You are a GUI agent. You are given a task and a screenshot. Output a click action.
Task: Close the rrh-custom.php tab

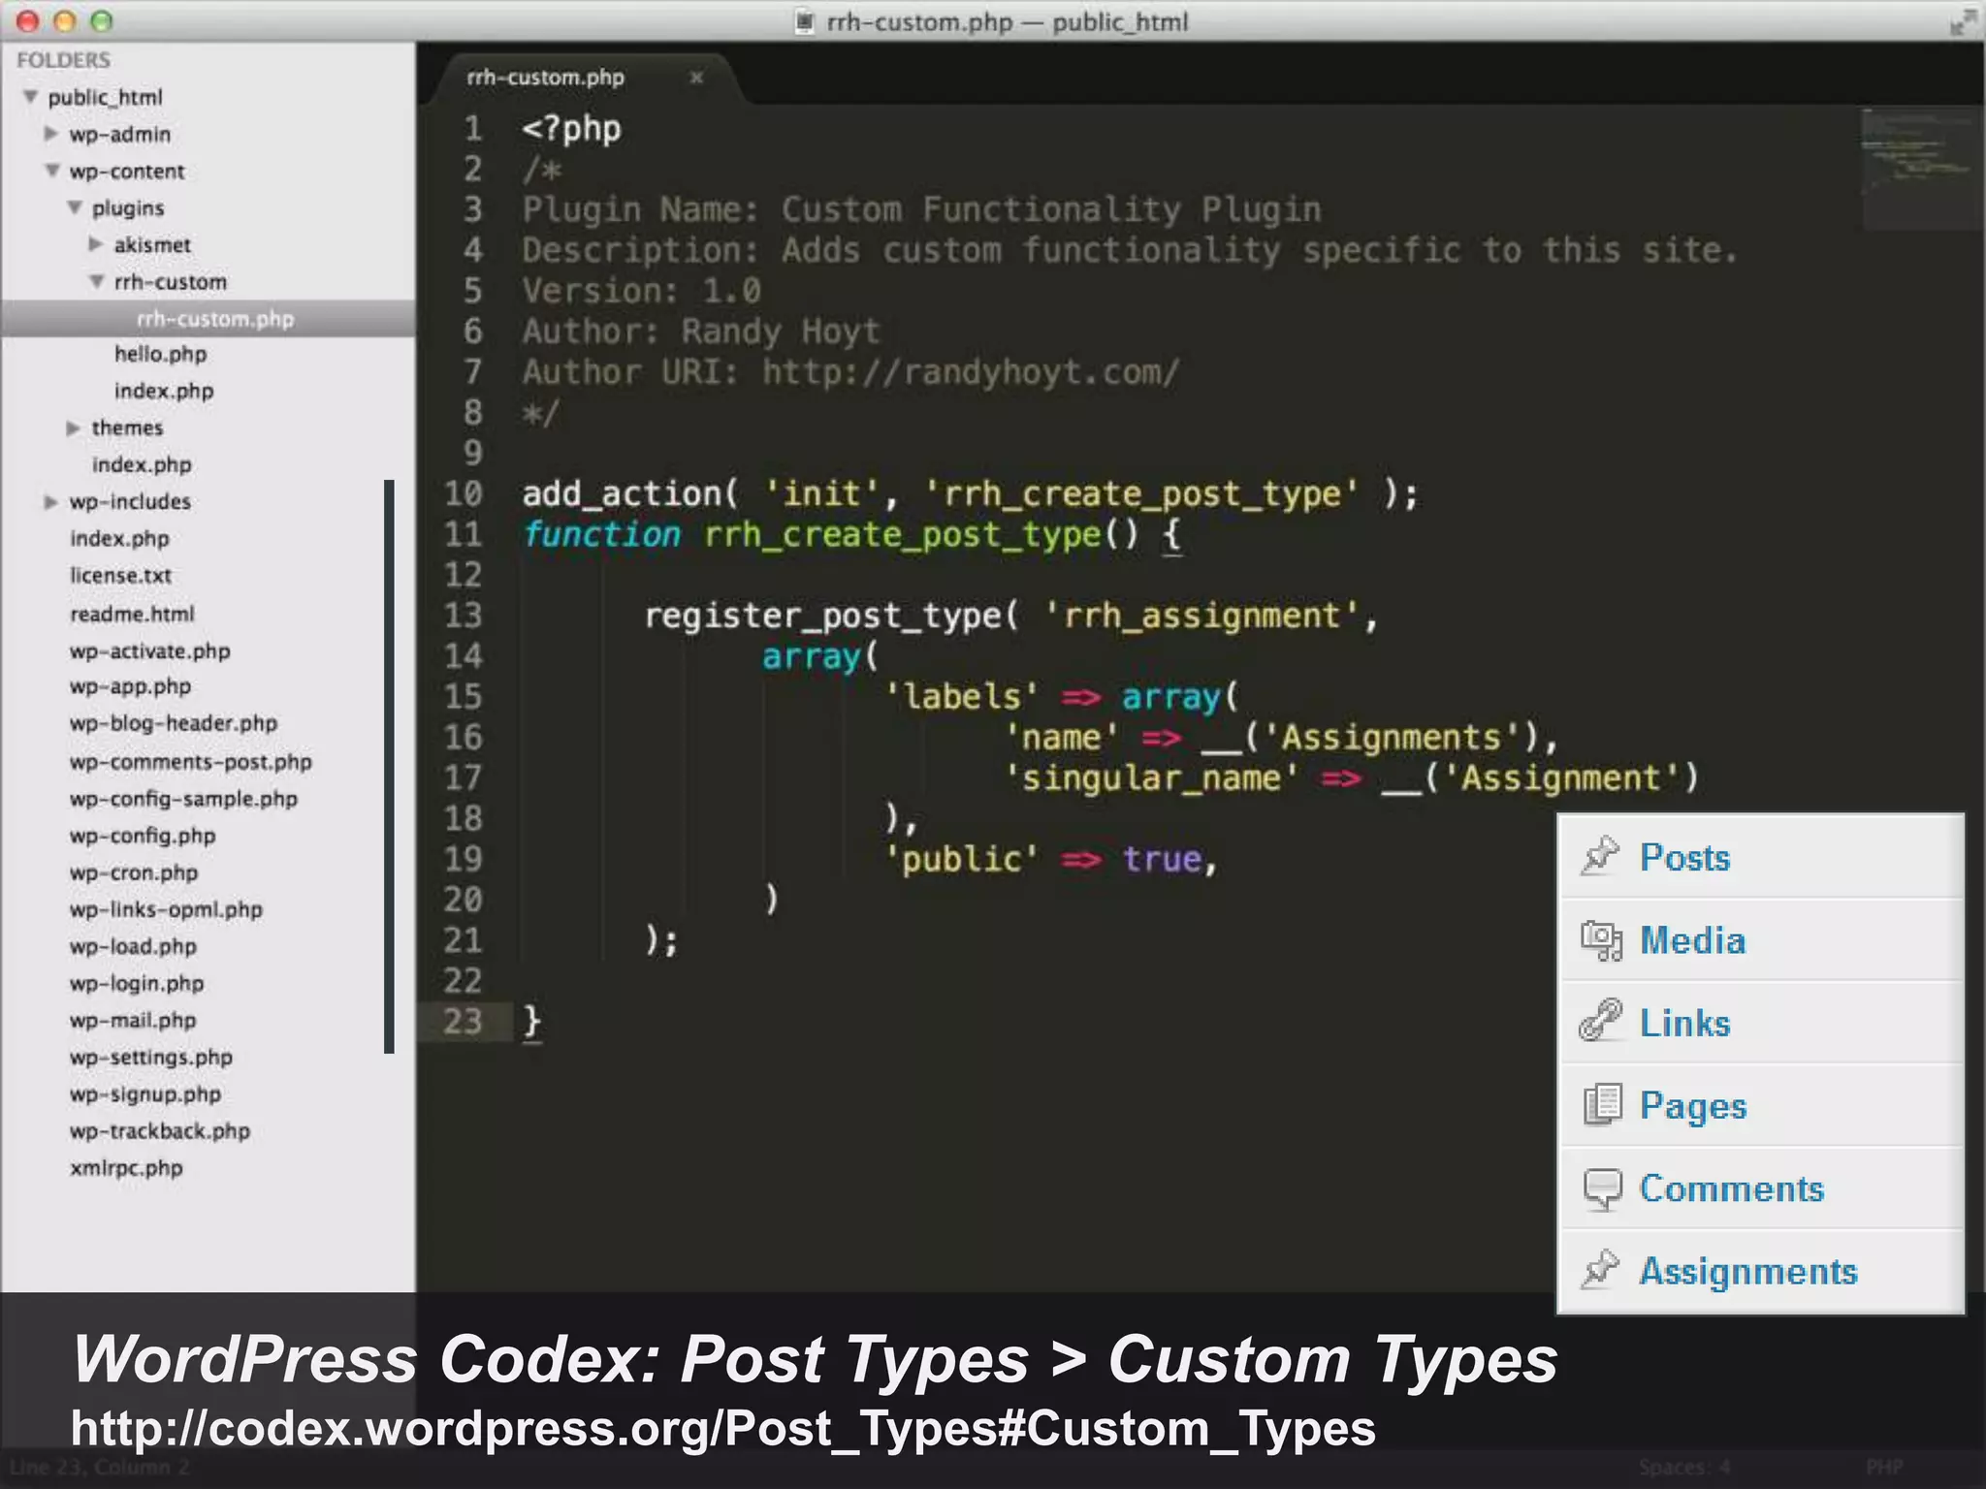(x=695, y=78)
